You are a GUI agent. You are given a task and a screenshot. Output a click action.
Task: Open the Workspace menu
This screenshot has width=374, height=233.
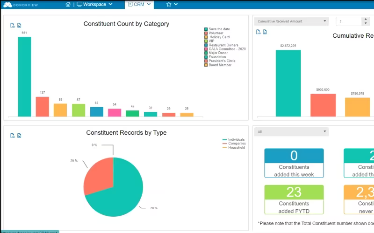tap(91, 4)
